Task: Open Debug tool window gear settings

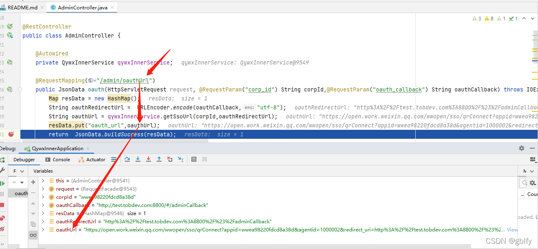Action: (521, 148)
